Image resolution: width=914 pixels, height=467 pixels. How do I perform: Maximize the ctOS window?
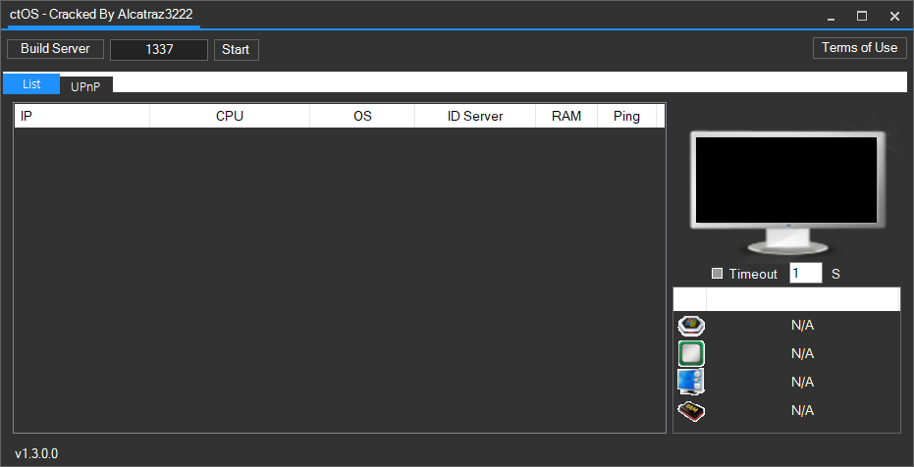click(x=862, y=16)
